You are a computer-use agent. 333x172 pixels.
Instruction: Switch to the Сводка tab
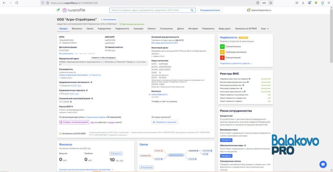[x=63, y=29]
